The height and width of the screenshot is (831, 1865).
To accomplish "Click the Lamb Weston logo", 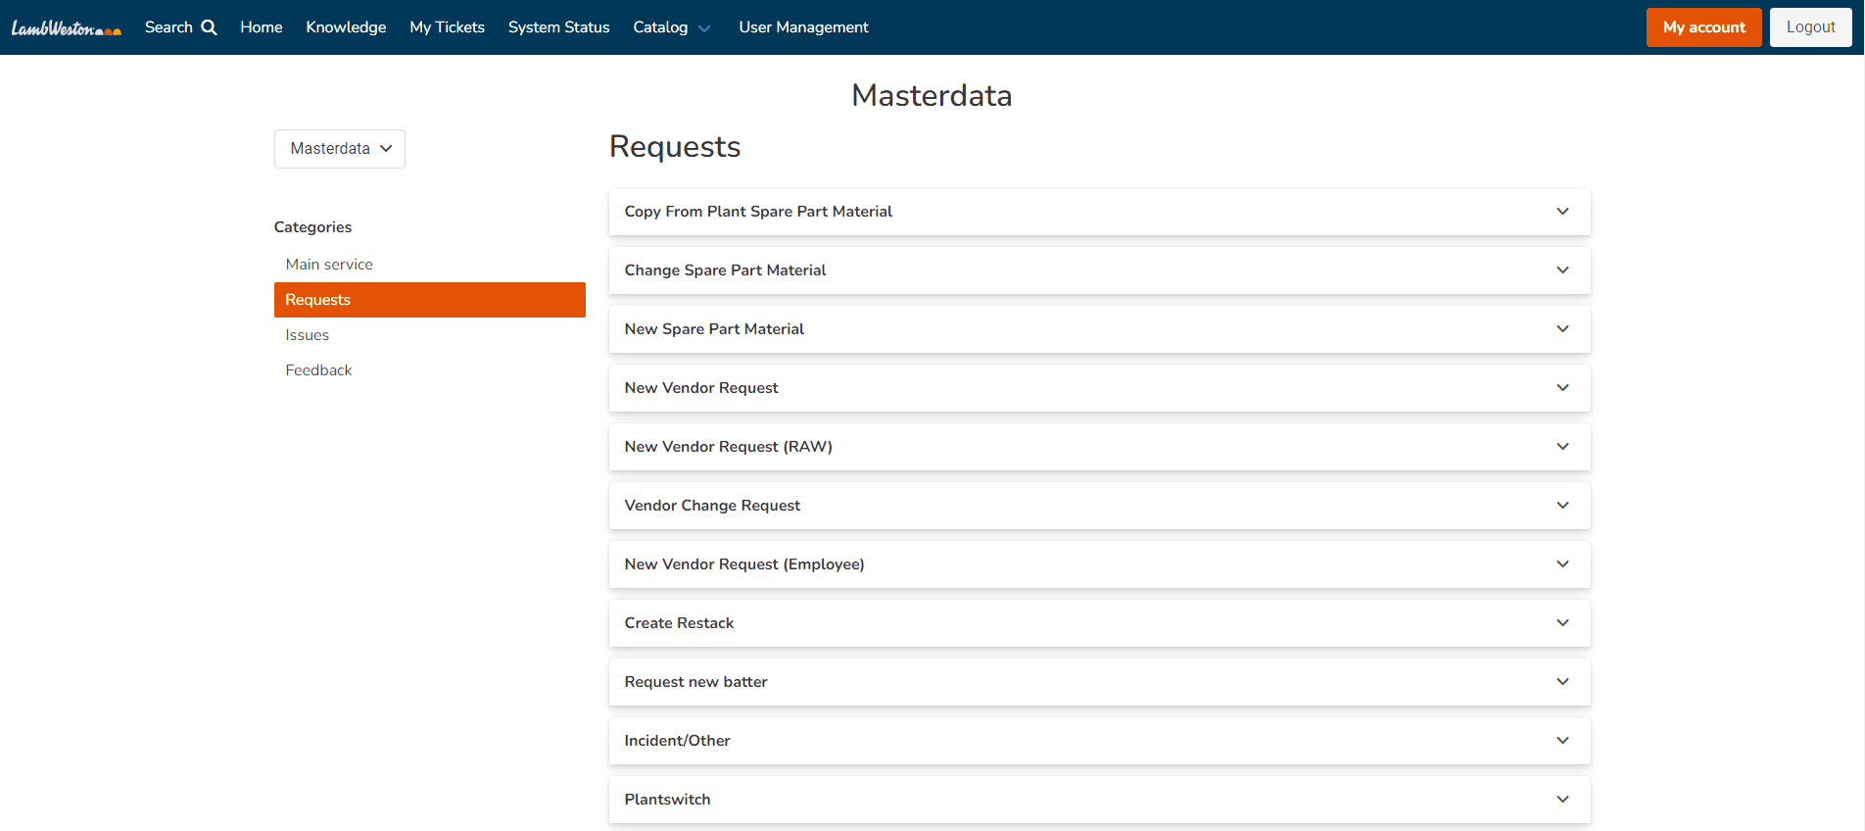I will click(x=66, y=28).
